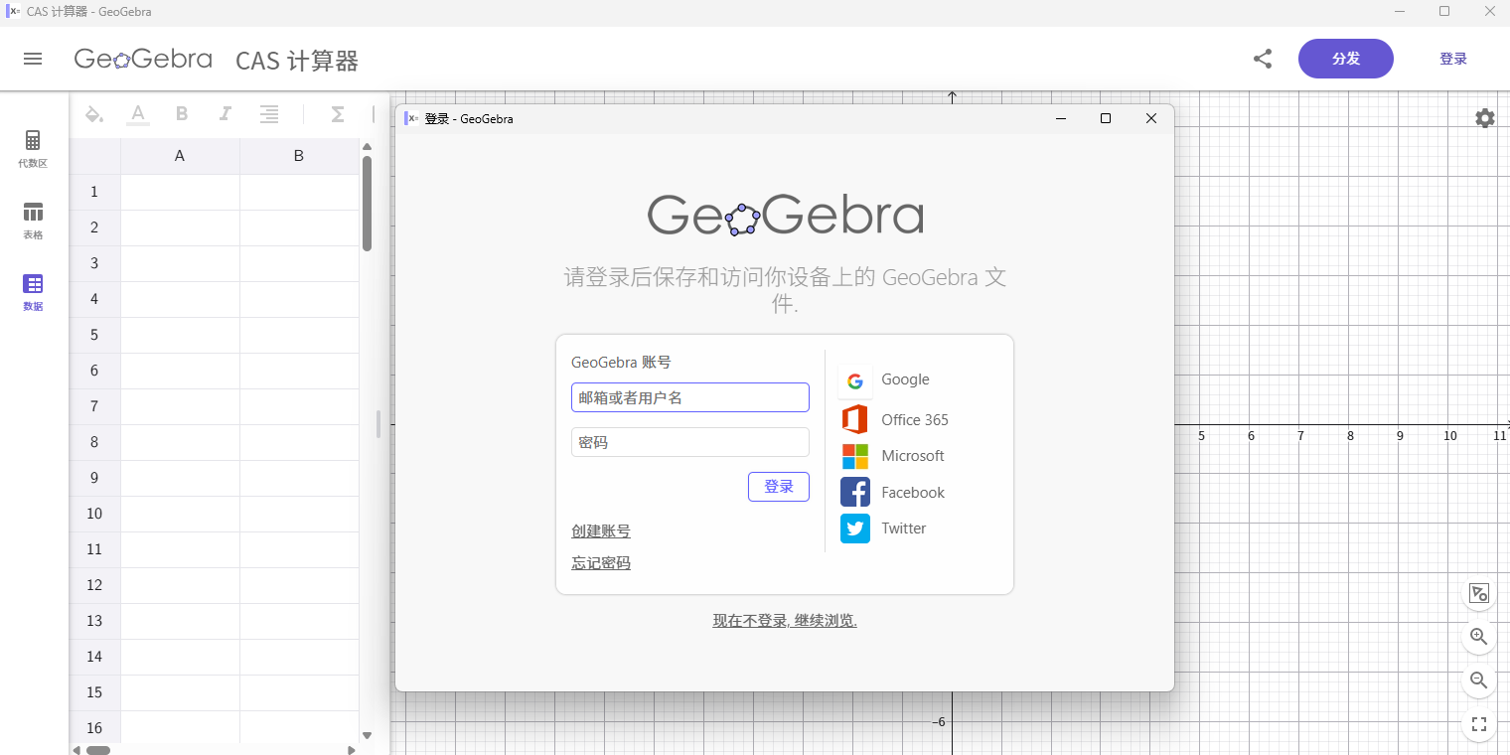Sign in with Twitter
1510x755 pixels.
pos(883,528)
